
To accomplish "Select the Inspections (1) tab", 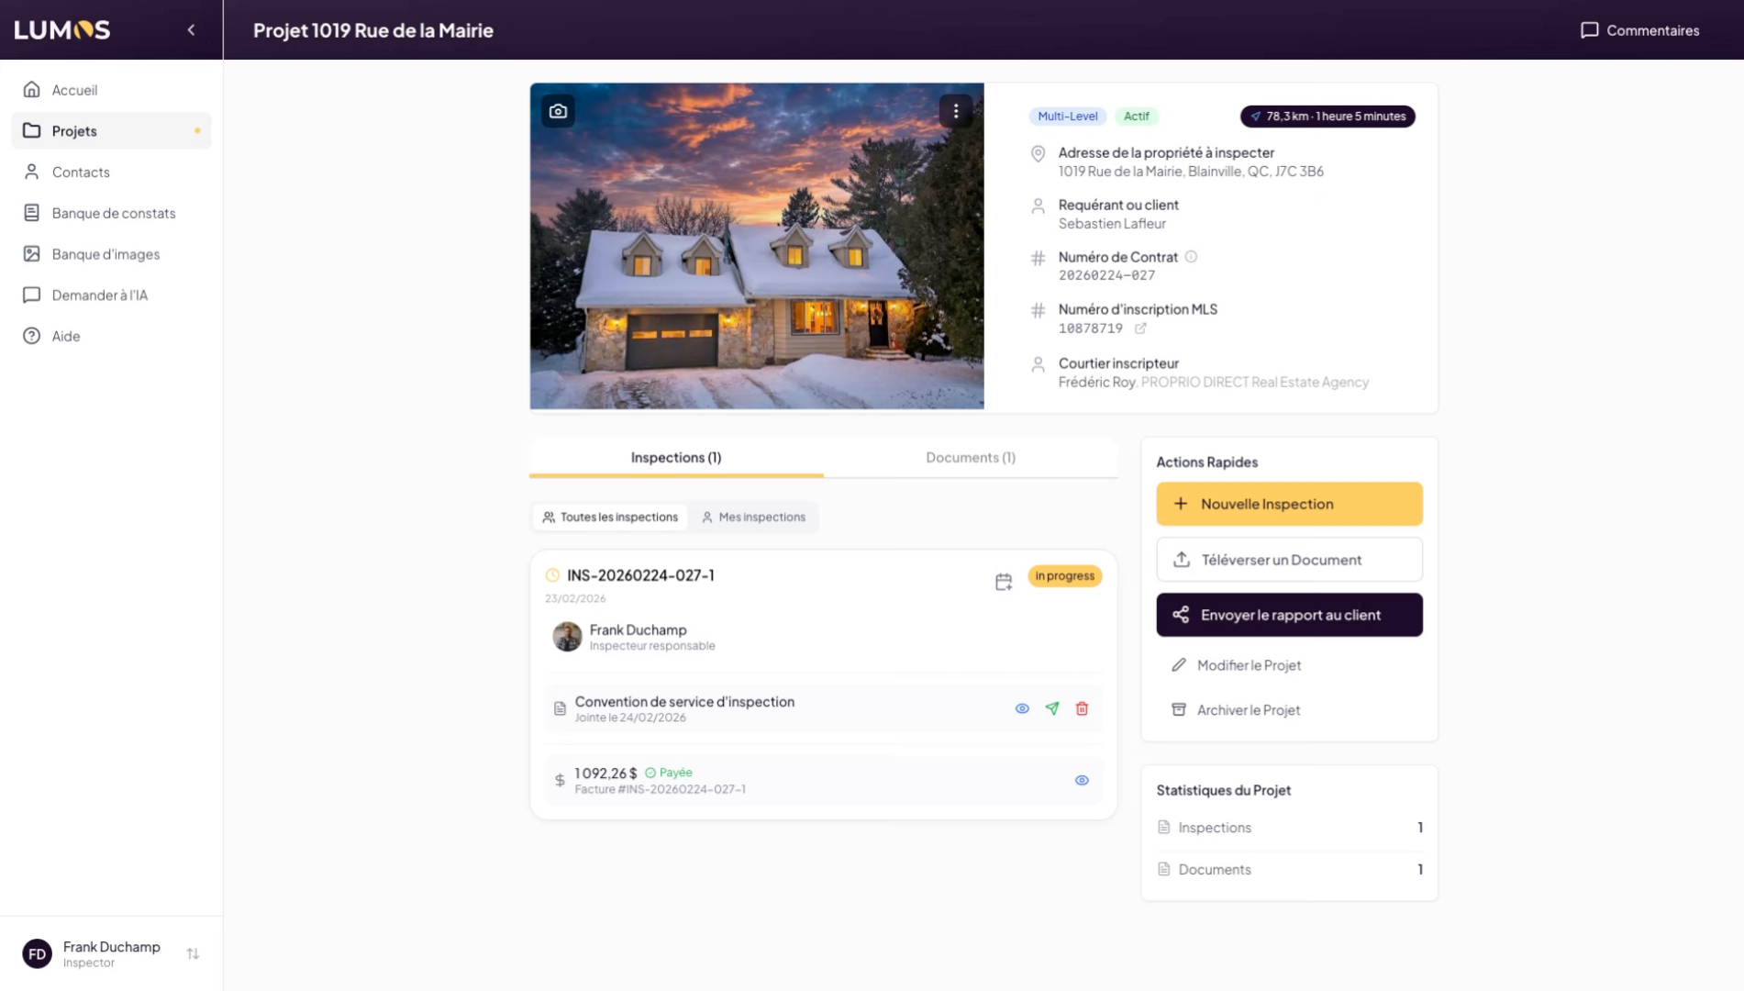I will pyautogui.click(x=676, y=458).
